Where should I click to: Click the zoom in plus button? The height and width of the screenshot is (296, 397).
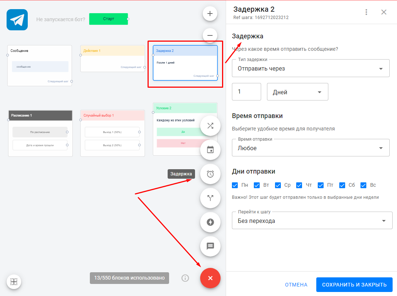pyautogui.click(x=210, y=14)
